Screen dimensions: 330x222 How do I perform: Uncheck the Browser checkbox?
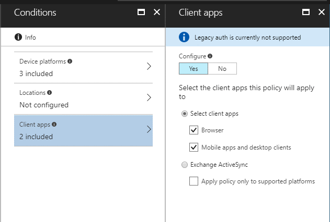tap(194, 130)
